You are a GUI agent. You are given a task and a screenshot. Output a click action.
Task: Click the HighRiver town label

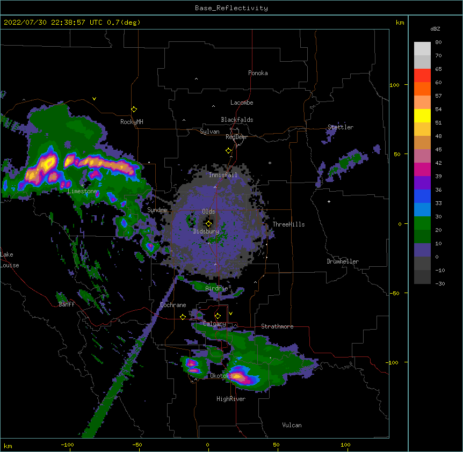point(231,399)
